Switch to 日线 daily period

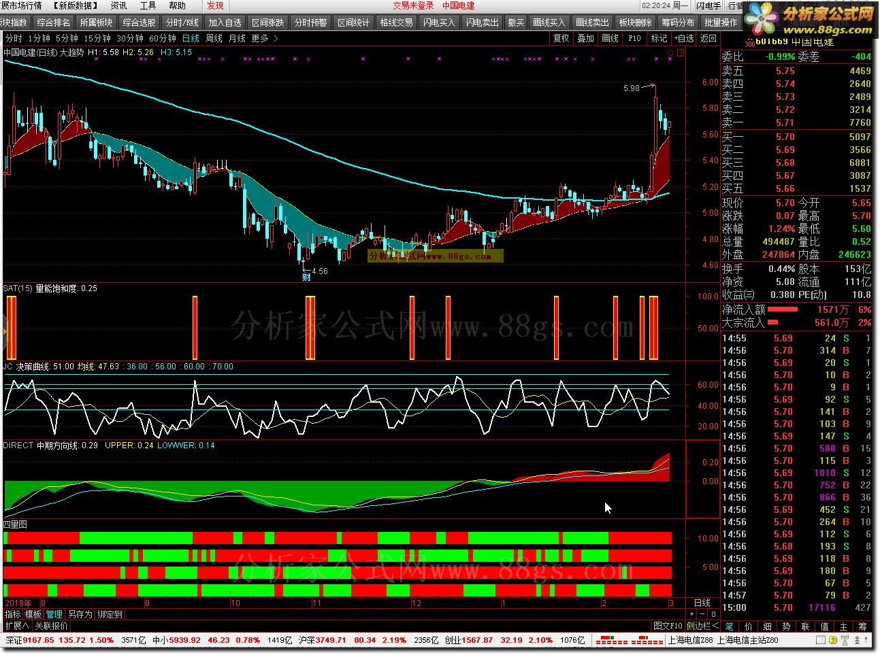coord(191,38)
